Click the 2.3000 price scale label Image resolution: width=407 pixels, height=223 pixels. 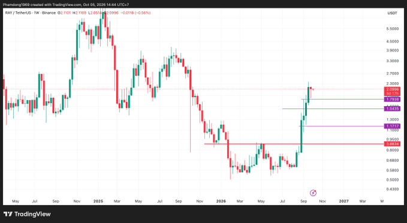click(392, 83)
